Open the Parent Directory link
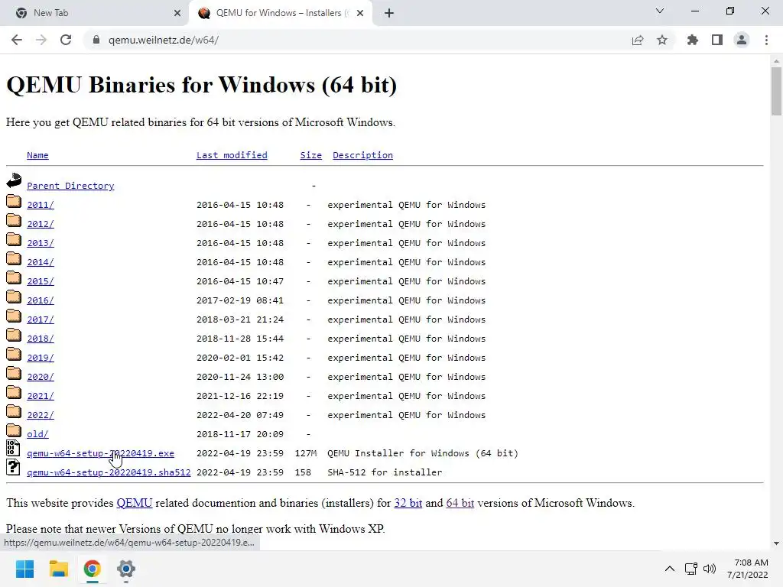This screenshot has height=587, width=783. [x=70, y=186]
